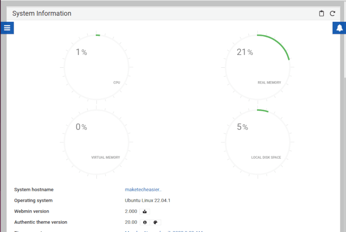
Task: Click the 5% disk space reading
Action: pyautogui.click(x=242, y=127)
